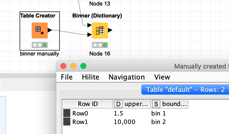This screenshot has width=229, height=134.
Task: Select the yellow Binner (Dictionary) node icon
Action: coord(100,30)
